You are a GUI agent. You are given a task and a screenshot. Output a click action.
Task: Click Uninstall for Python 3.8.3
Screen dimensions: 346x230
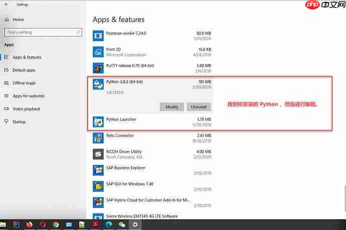(199, 106)
